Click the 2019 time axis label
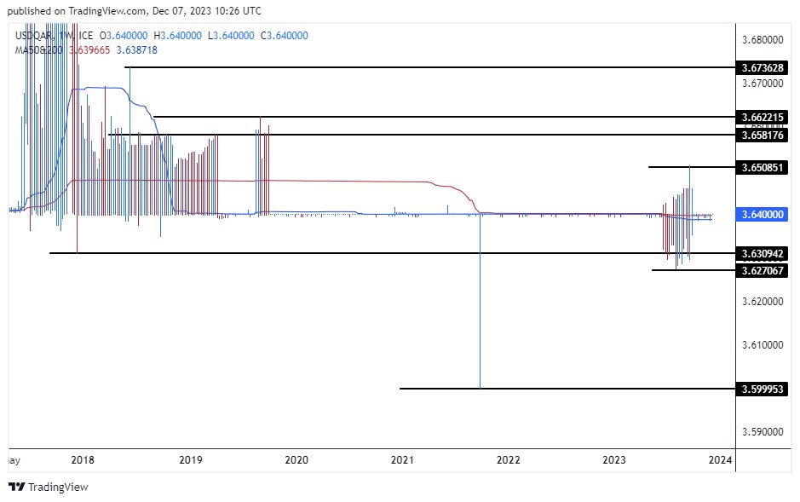 [190, 459]
